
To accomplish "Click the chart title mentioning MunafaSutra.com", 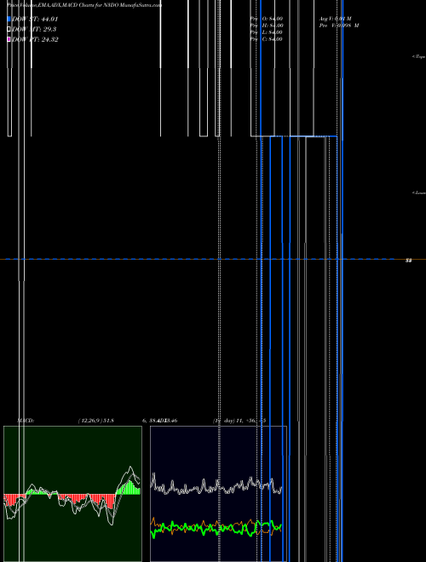I will [x=84, y=5].
